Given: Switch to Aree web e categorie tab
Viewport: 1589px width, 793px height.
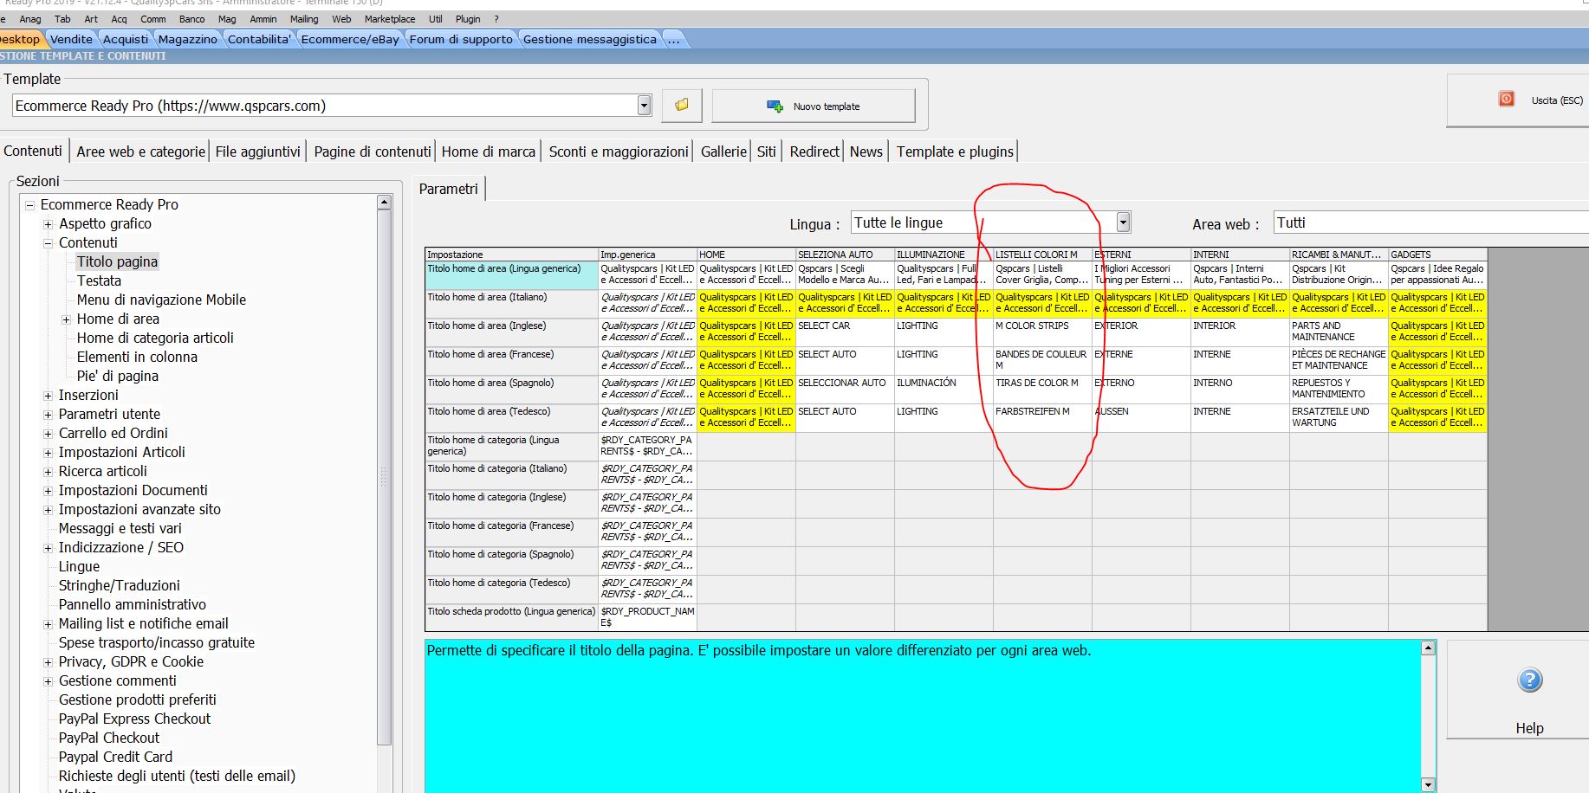Looking at the screenshot, I should 141,152.
